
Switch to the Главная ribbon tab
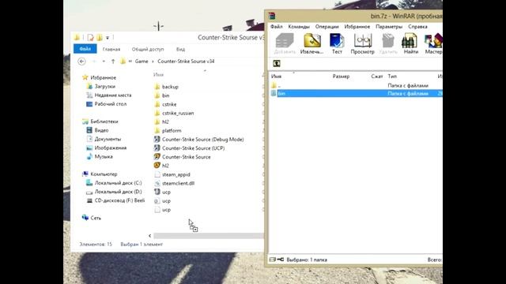[x=111, y=49]
